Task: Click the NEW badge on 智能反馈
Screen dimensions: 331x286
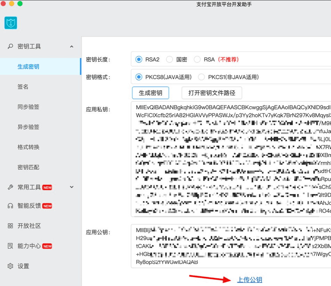Action: point(47,206)
